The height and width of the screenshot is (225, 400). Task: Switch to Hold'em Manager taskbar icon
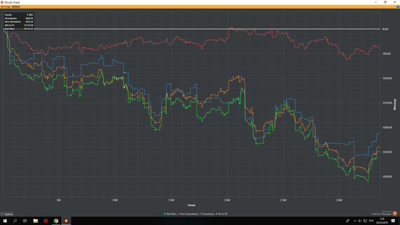66,220
